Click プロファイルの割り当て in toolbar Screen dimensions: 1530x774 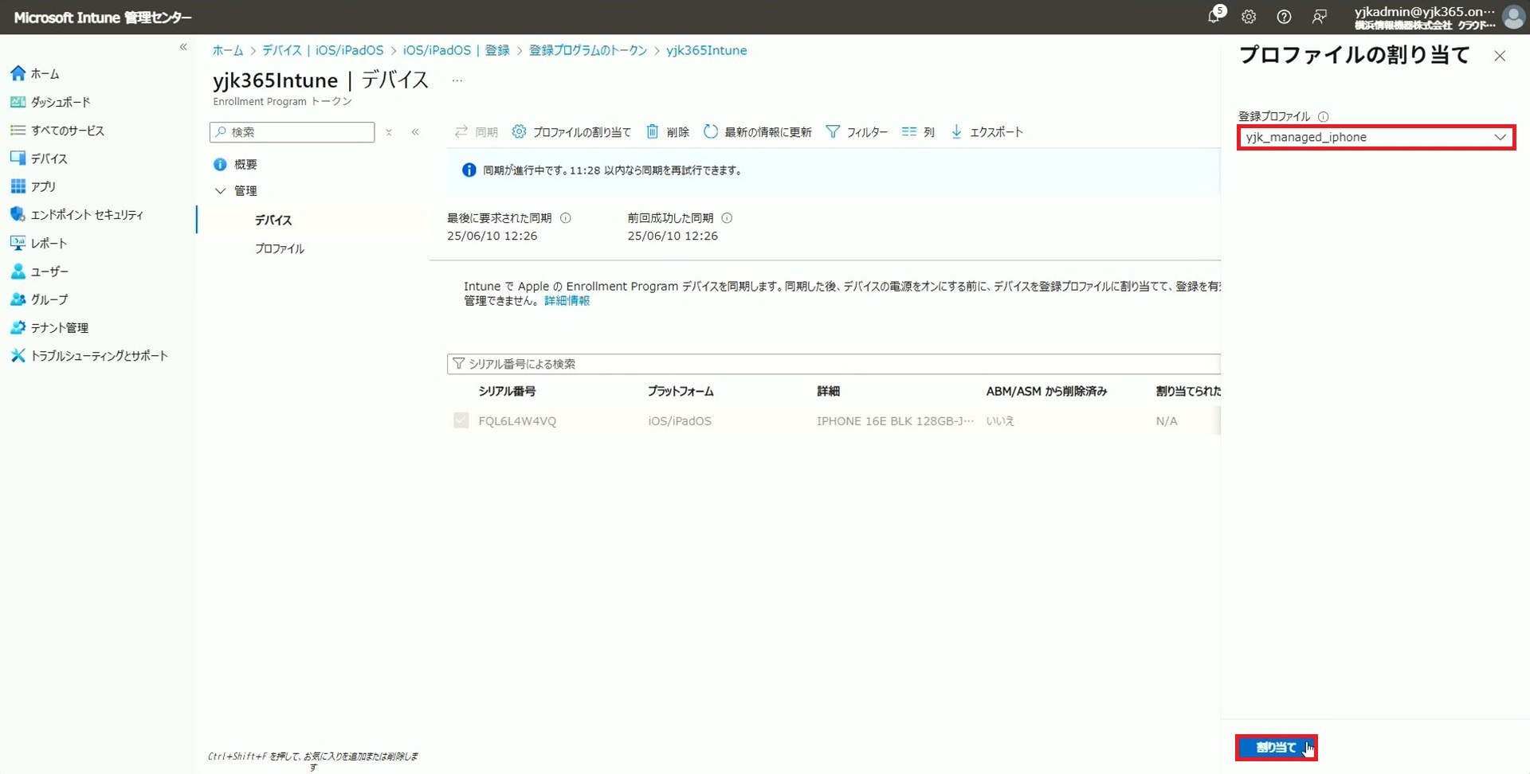tap(571, 132)
